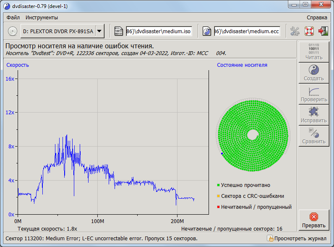
Task: Click the Исправить button
Action: tap(314, 115)
